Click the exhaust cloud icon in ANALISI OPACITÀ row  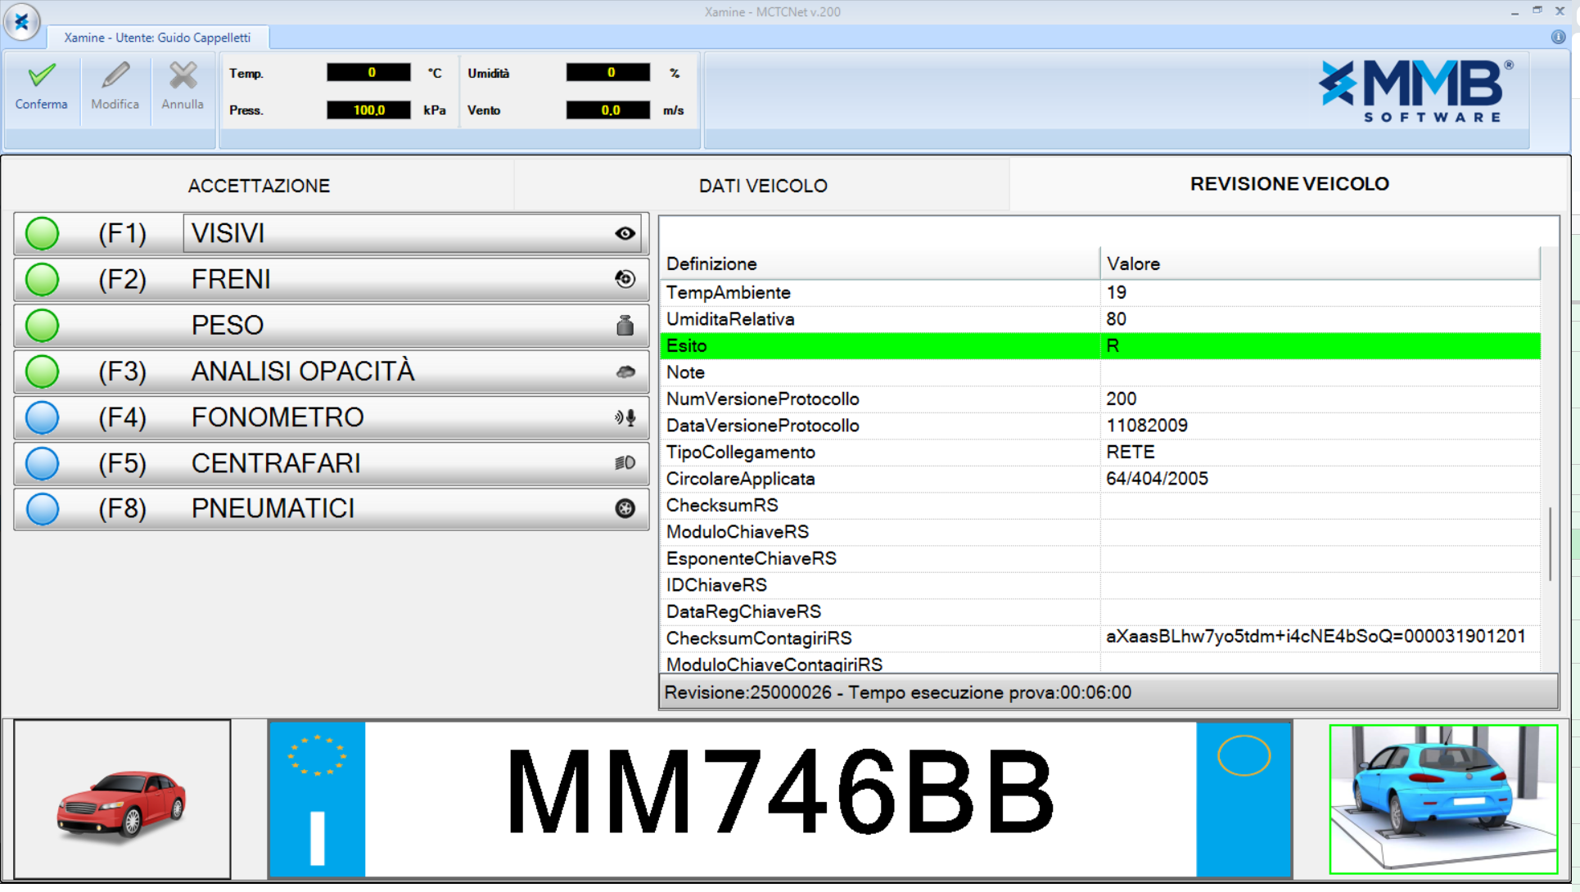pos(625,372)
